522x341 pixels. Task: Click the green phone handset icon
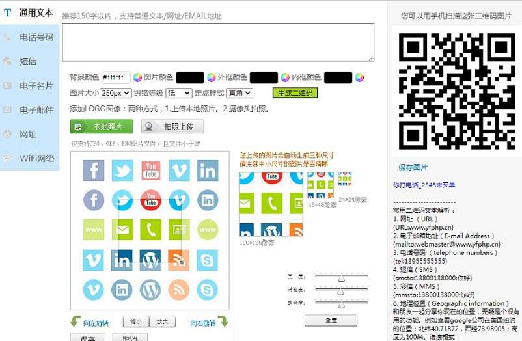click(151, 230)
